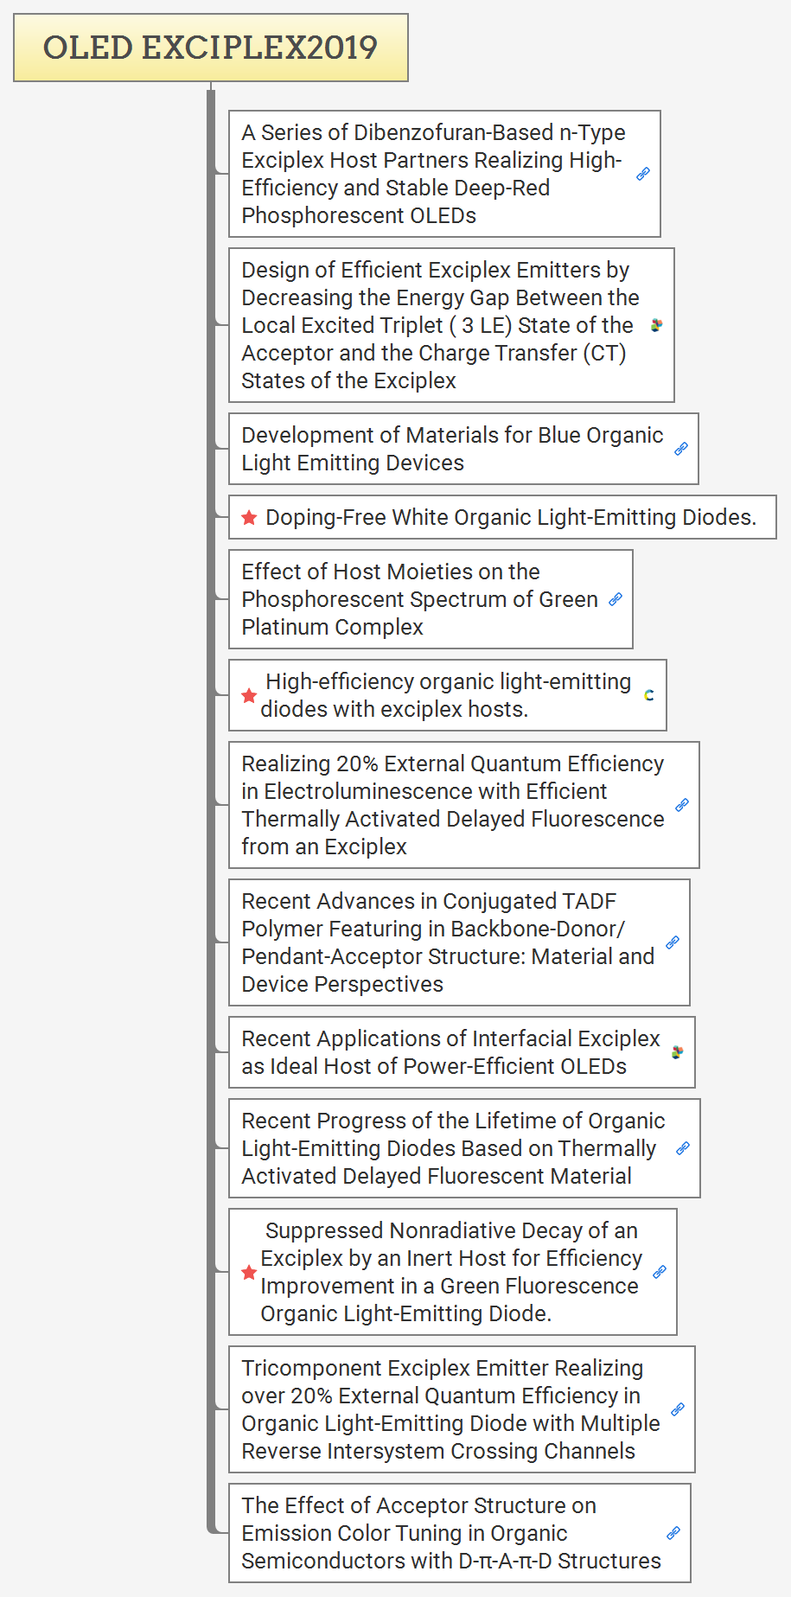Image resolution: width=791 pixels, height=1597 pixels.
Task: Select the Doping-Free White Organic Light-Emitting Diodes node
Action: pyautogui.click(x=510, y=517)
